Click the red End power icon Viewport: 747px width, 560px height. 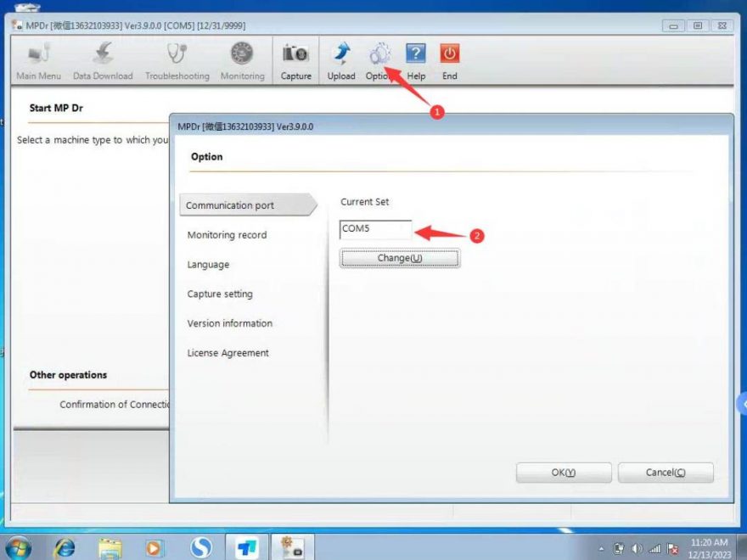[449, 53]
